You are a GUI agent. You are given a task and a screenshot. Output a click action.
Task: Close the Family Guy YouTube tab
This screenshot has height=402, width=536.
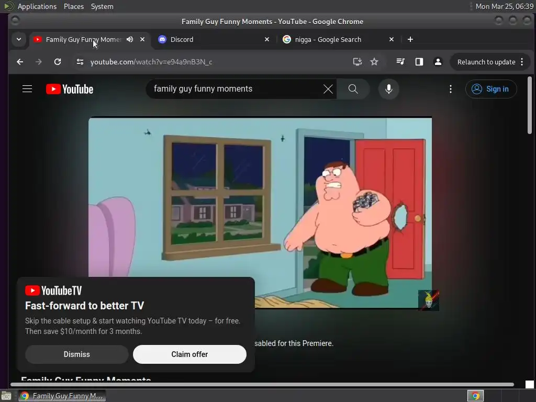coord(142,39)
